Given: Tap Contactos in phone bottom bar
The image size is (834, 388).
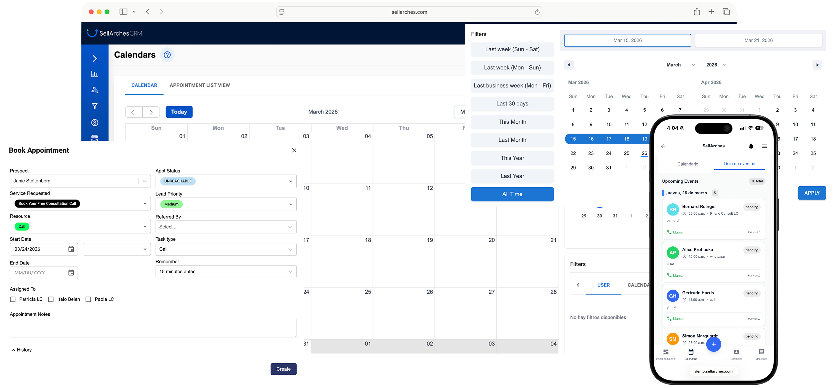Looking at the screenshot, I should pos(736,355).
